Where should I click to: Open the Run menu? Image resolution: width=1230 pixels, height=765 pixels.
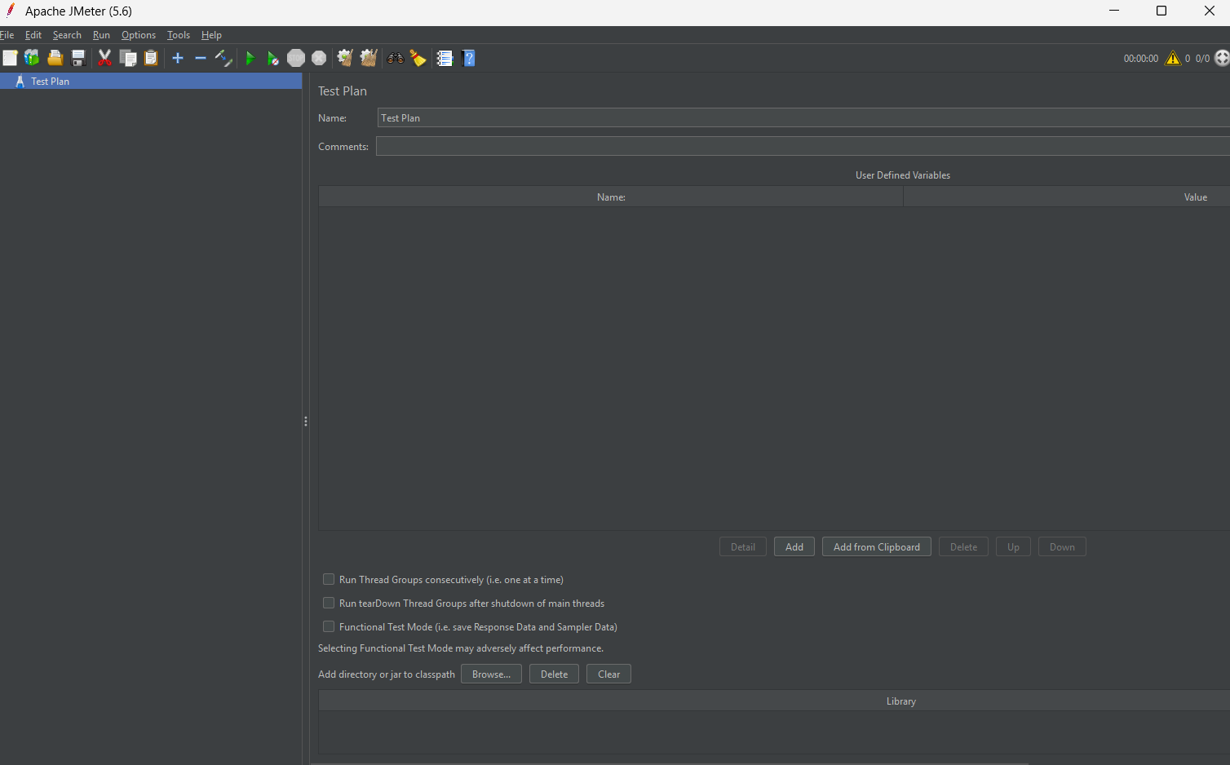click(x=101, y=35)
